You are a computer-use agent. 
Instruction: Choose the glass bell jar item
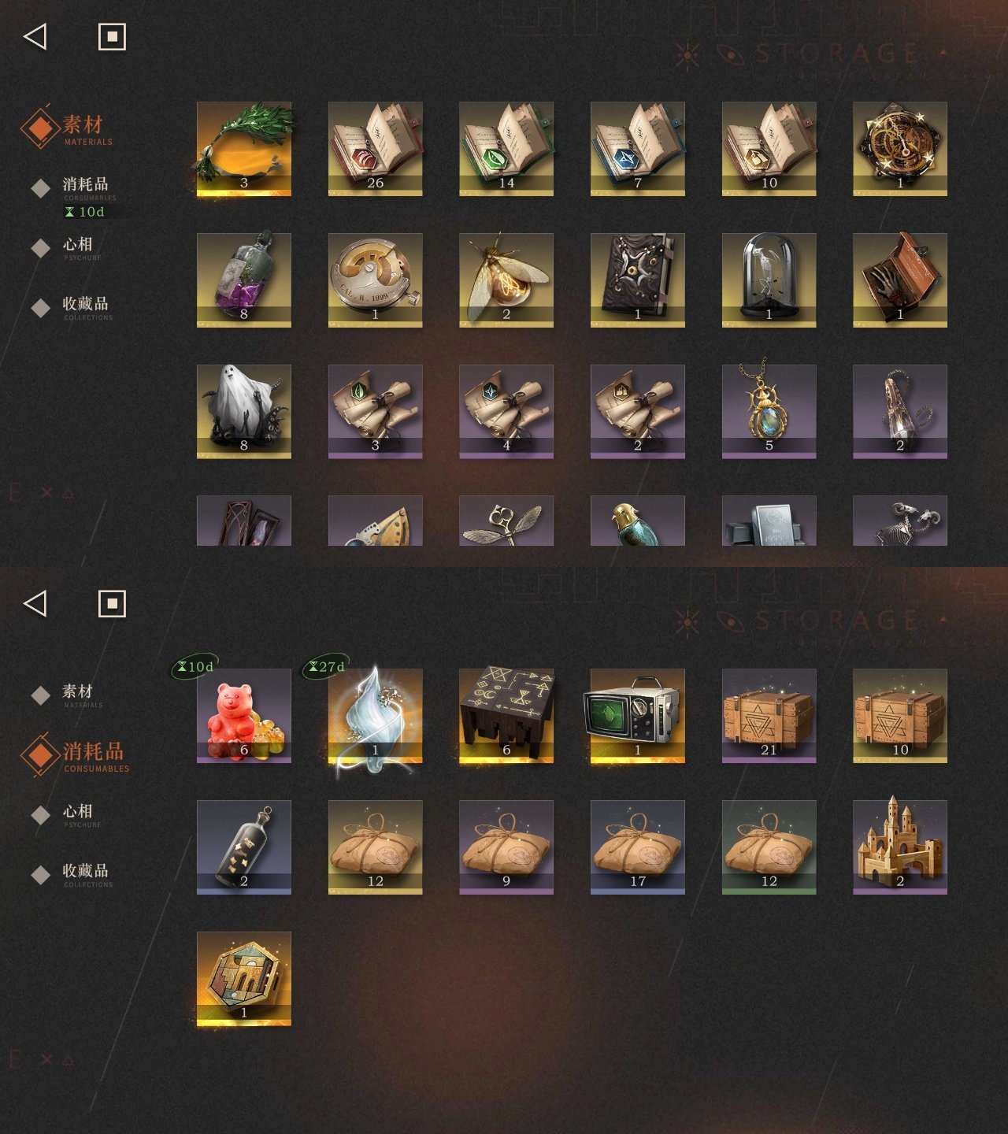pyautogui.click(x=769, y=280)
